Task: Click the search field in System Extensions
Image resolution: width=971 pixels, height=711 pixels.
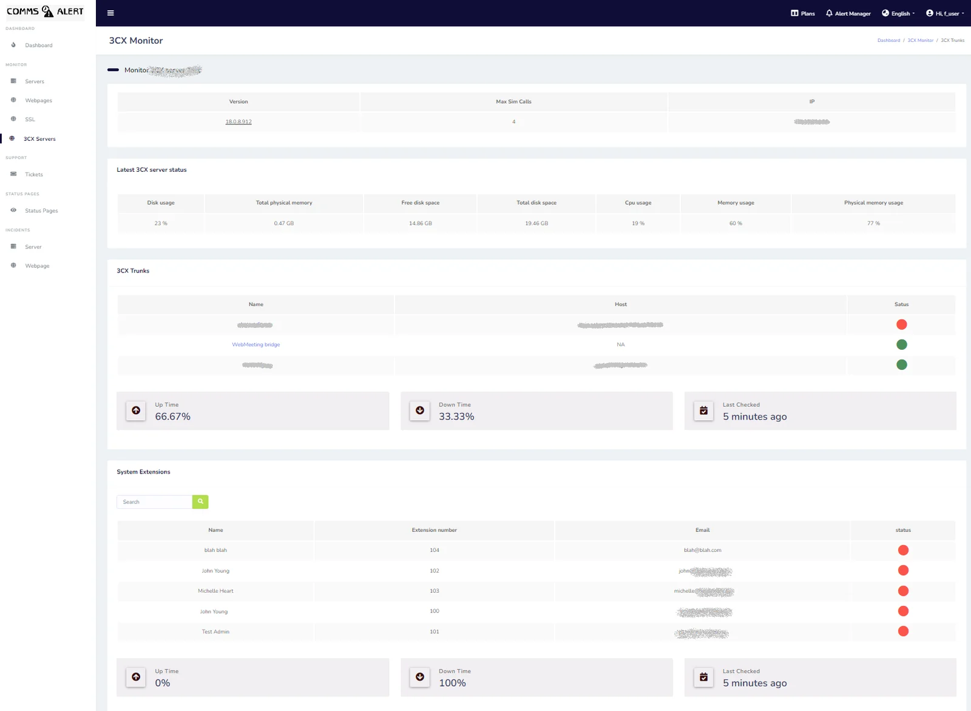Action: click(x=154, y=502)
